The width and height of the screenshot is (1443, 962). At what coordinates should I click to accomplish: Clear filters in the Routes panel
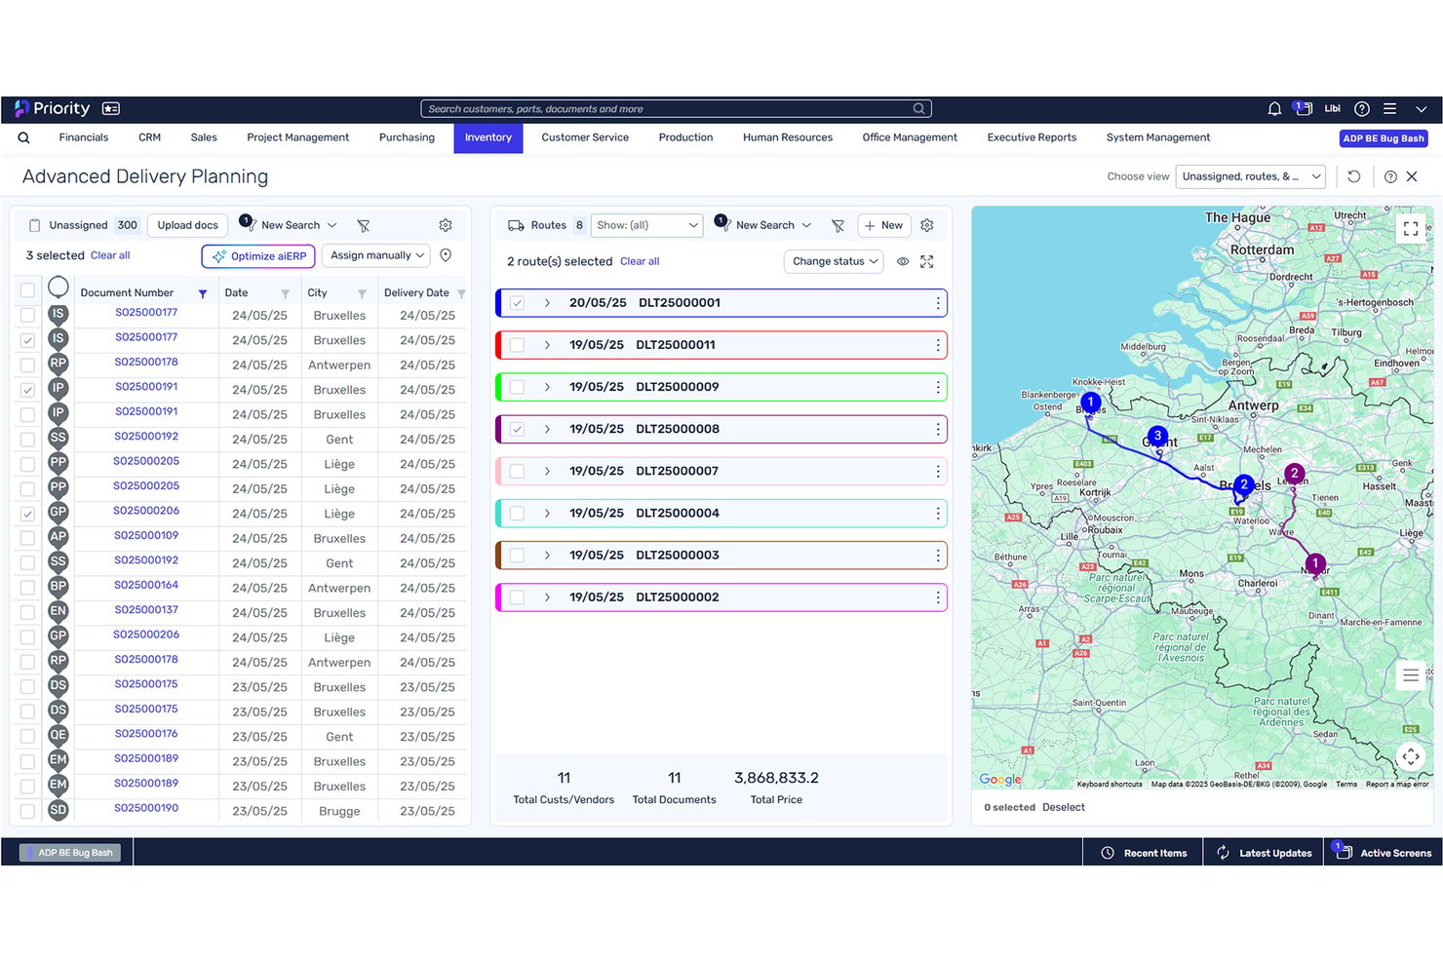838,225
